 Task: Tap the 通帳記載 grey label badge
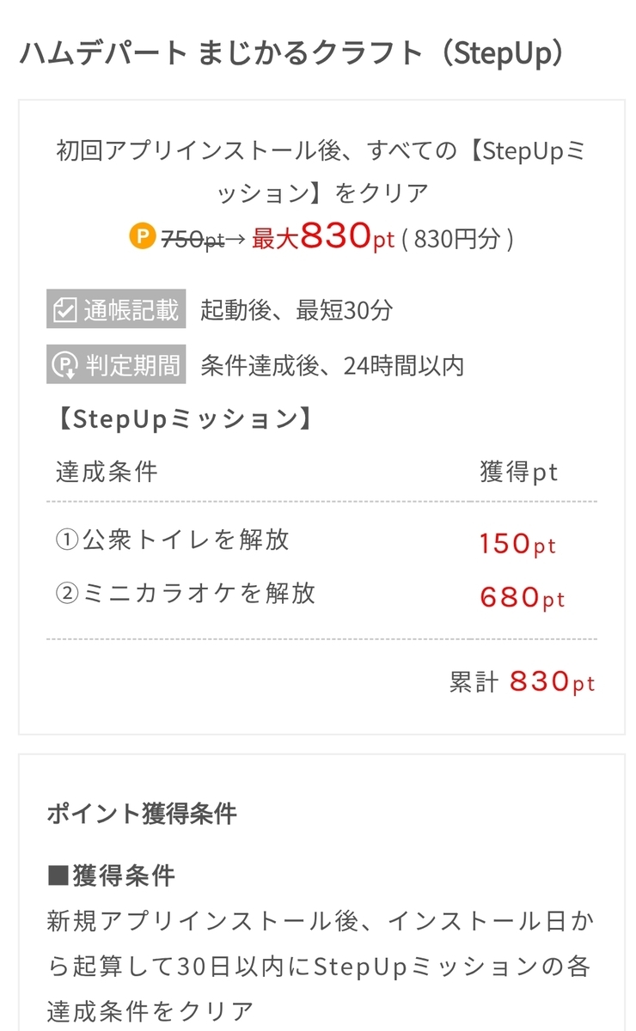pos(116,310)
